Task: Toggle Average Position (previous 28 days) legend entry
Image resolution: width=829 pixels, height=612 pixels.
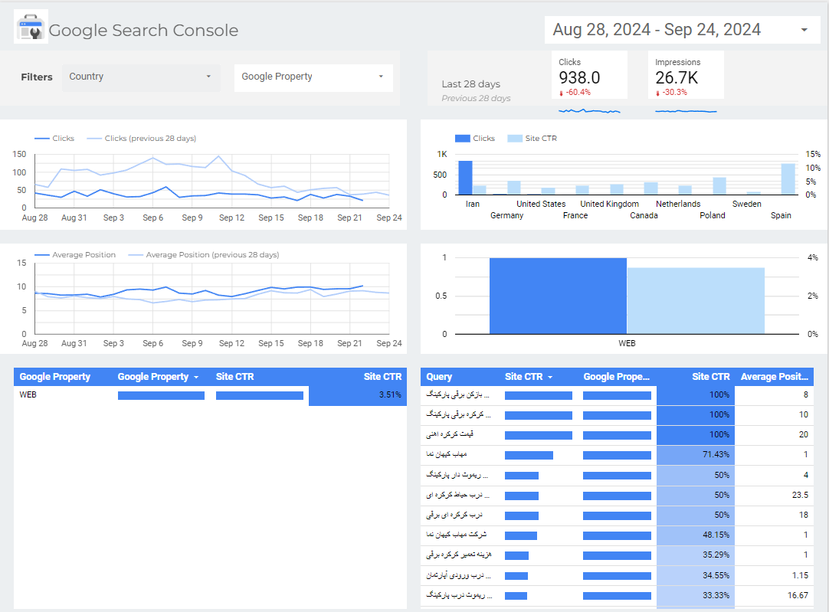Action: pos(204,255)
